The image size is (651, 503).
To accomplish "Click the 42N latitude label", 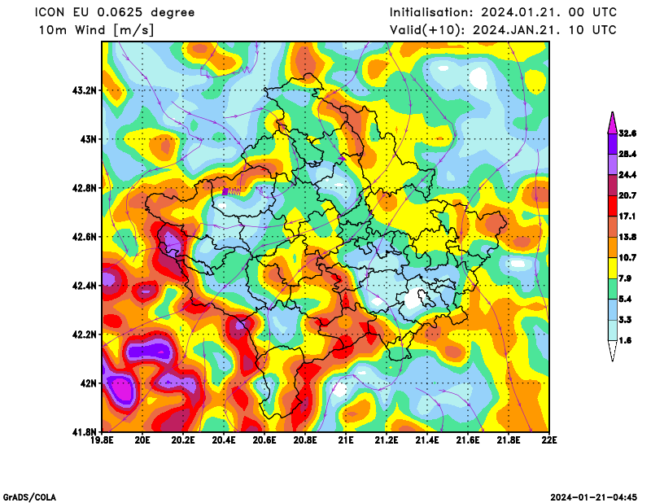I will click(89, 383).
